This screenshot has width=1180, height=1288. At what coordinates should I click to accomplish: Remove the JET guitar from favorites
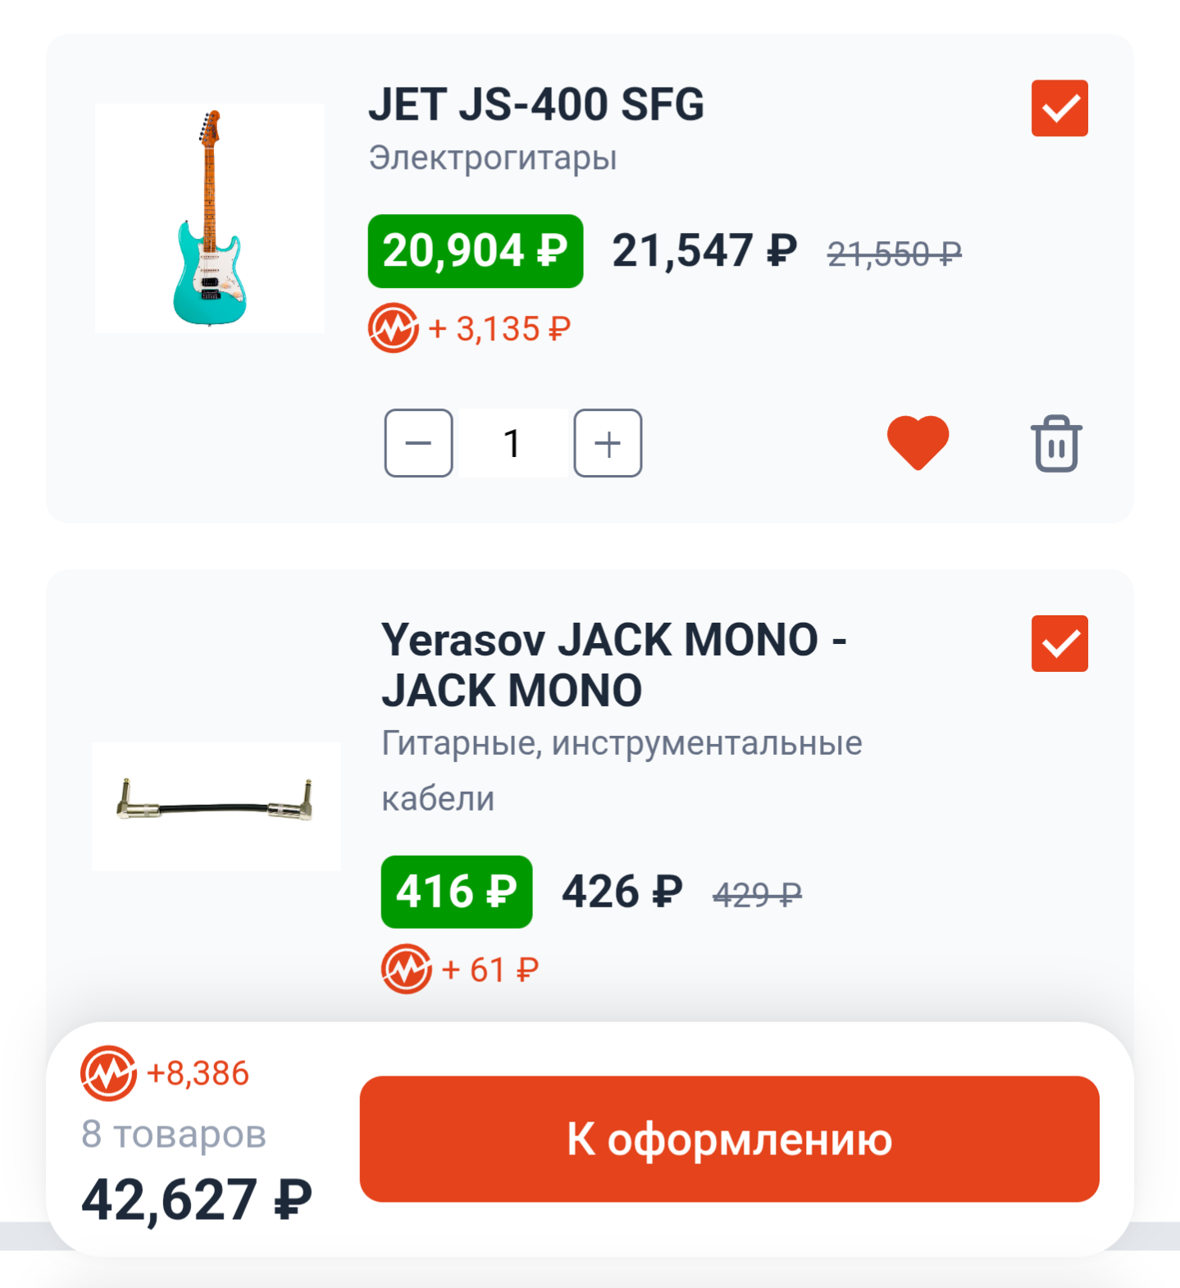(918, 443)
